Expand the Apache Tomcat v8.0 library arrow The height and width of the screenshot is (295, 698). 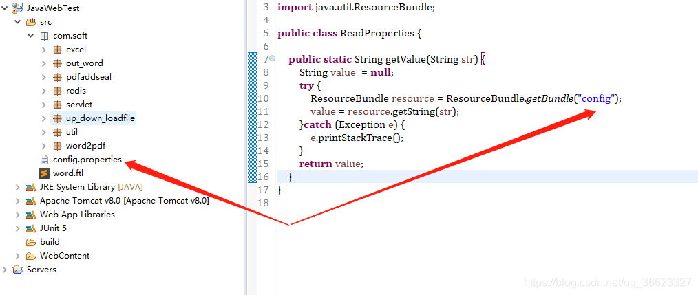(x=17, y=201)
